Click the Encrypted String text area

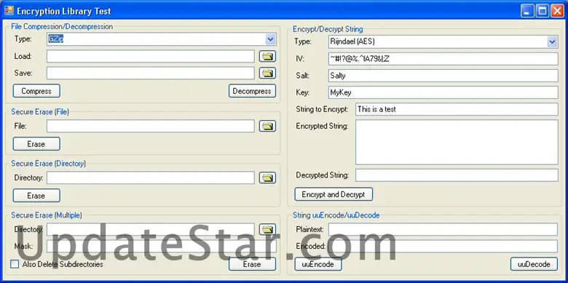click(457, 142)
